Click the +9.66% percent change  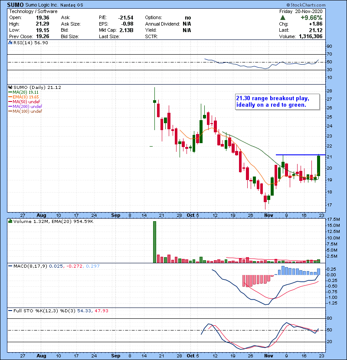coord(311,18)
